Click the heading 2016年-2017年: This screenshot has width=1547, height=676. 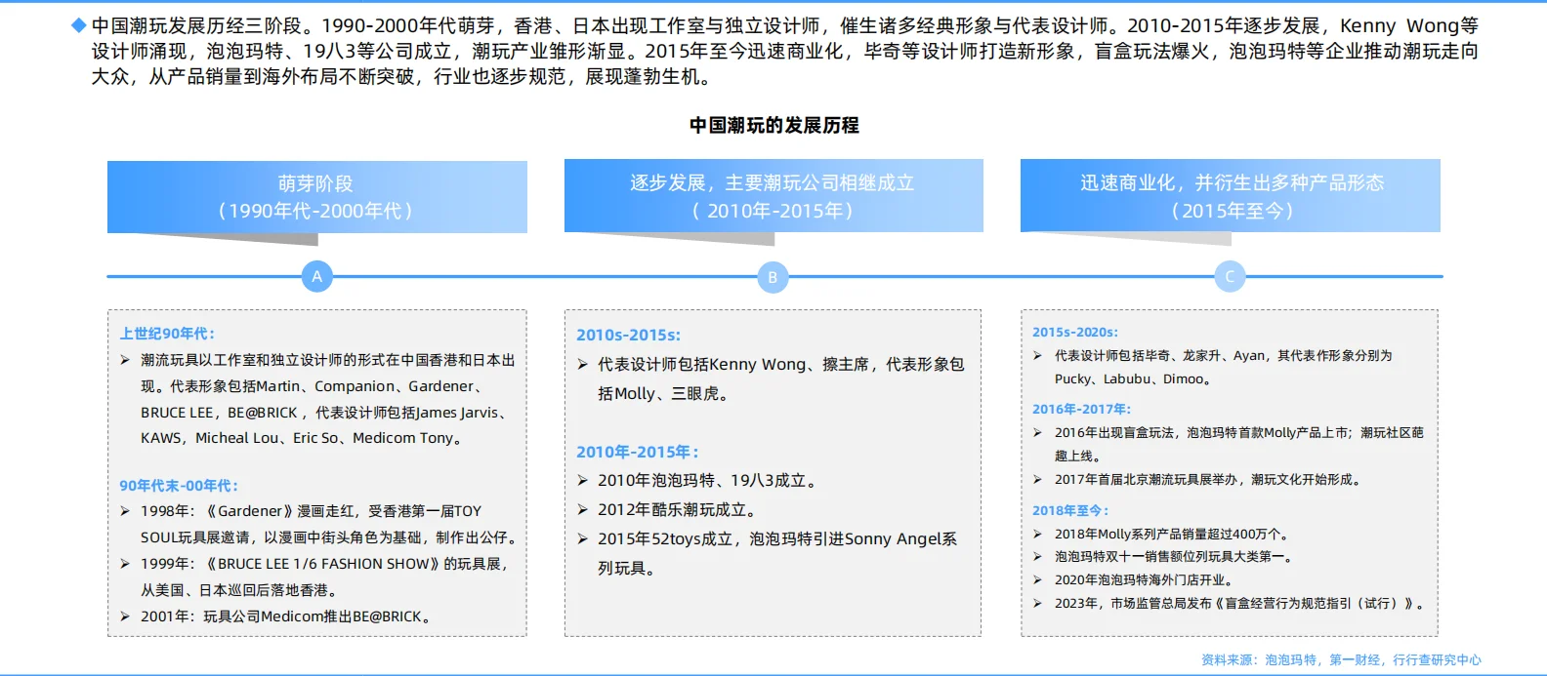coord(1081,409)
